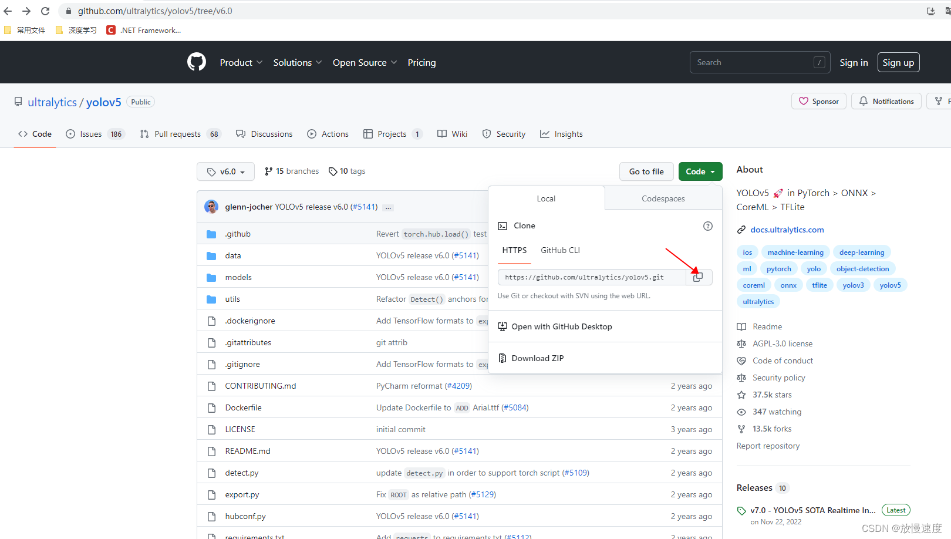Viewport: 951px width, 539px height.
Task: Click the Go to file button
Action: [x=646, y=171]
